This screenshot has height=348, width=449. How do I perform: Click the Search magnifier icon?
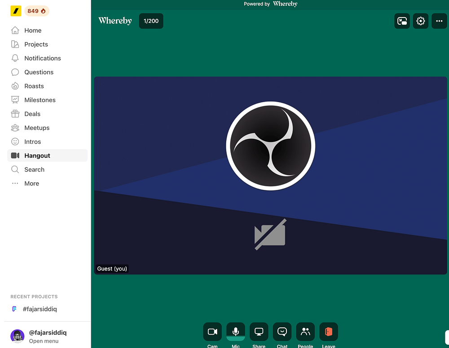click(15, 169)
